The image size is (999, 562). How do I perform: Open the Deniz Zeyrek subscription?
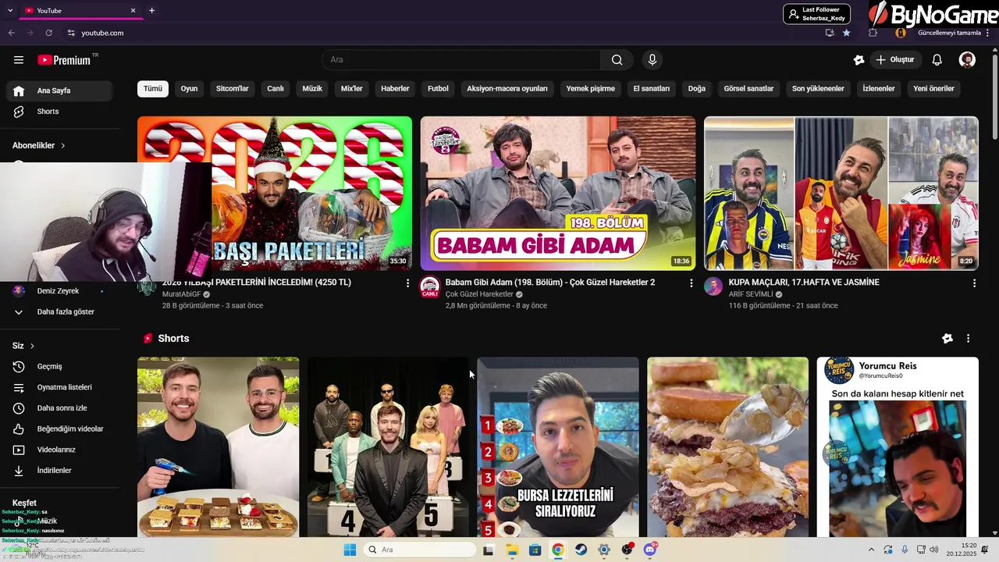click(59, 290)
